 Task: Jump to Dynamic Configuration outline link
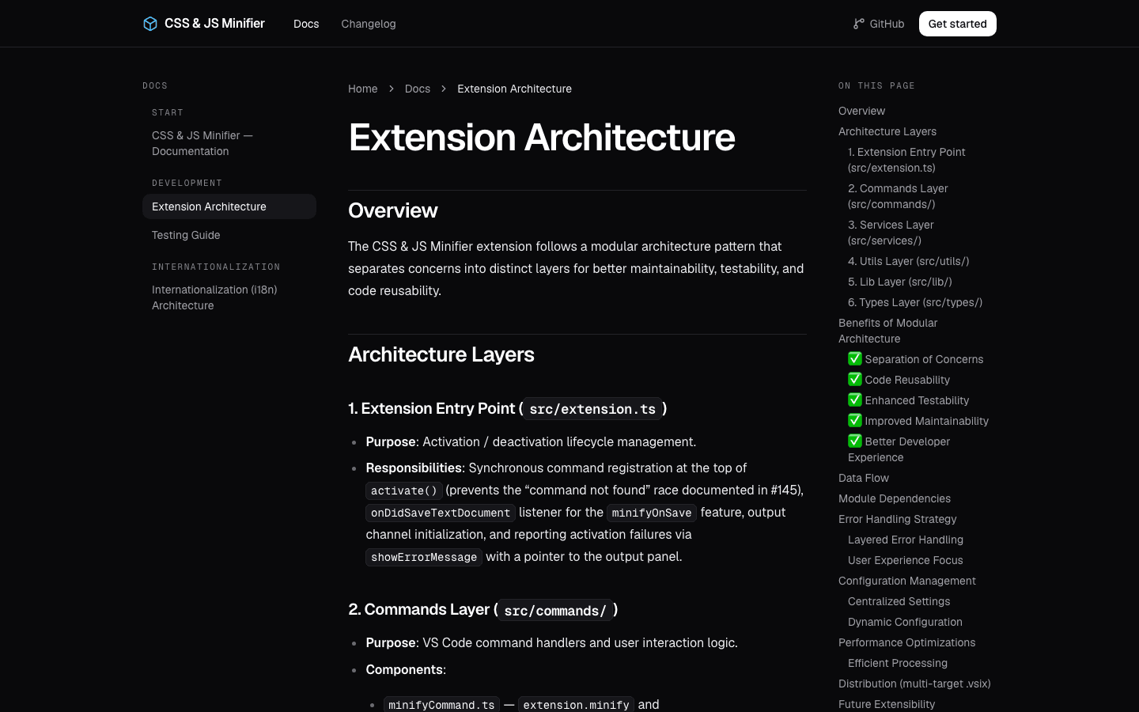[905, 622]
